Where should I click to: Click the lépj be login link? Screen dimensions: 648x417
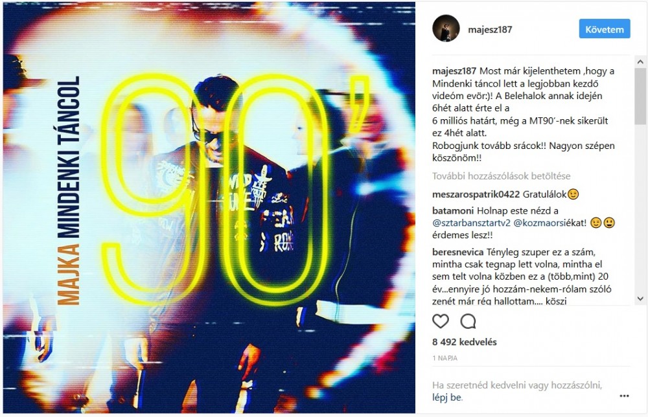point(446,398)
